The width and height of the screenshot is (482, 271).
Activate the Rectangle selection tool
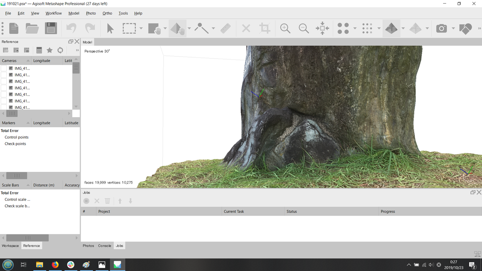(x=129, y=29)
